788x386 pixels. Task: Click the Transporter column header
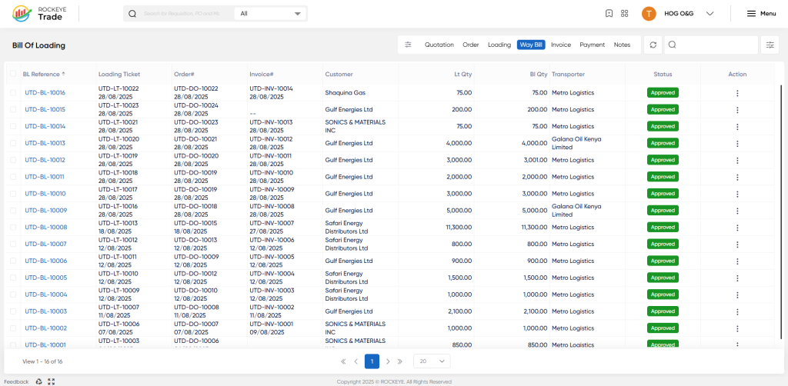point(568,74)
